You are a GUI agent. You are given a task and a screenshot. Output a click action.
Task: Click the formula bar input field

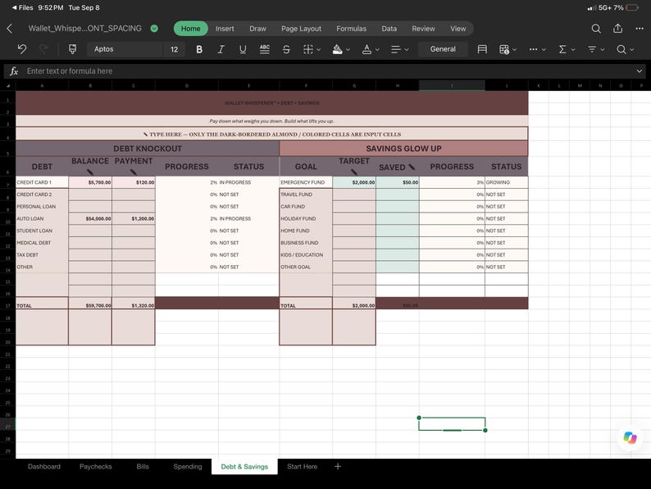coord(328,71)
